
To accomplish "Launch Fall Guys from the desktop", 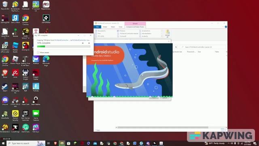I will point(36,128).
